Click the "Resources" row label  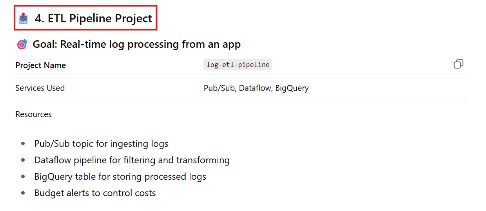[x=33, y=114]
